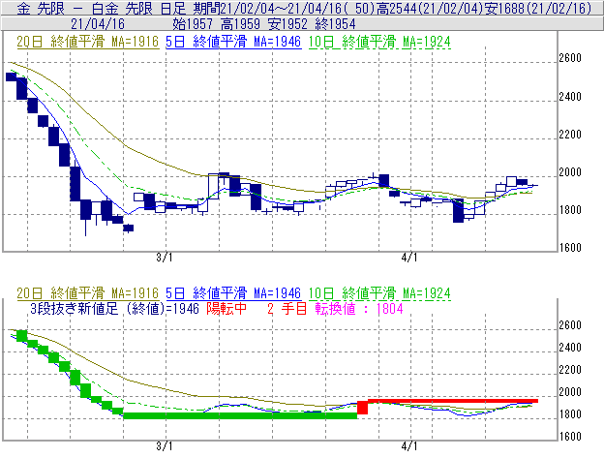Click the 2600 price label on the lower chart axis
The width and height of the screenshot is (604, 458).
[570, 325]
